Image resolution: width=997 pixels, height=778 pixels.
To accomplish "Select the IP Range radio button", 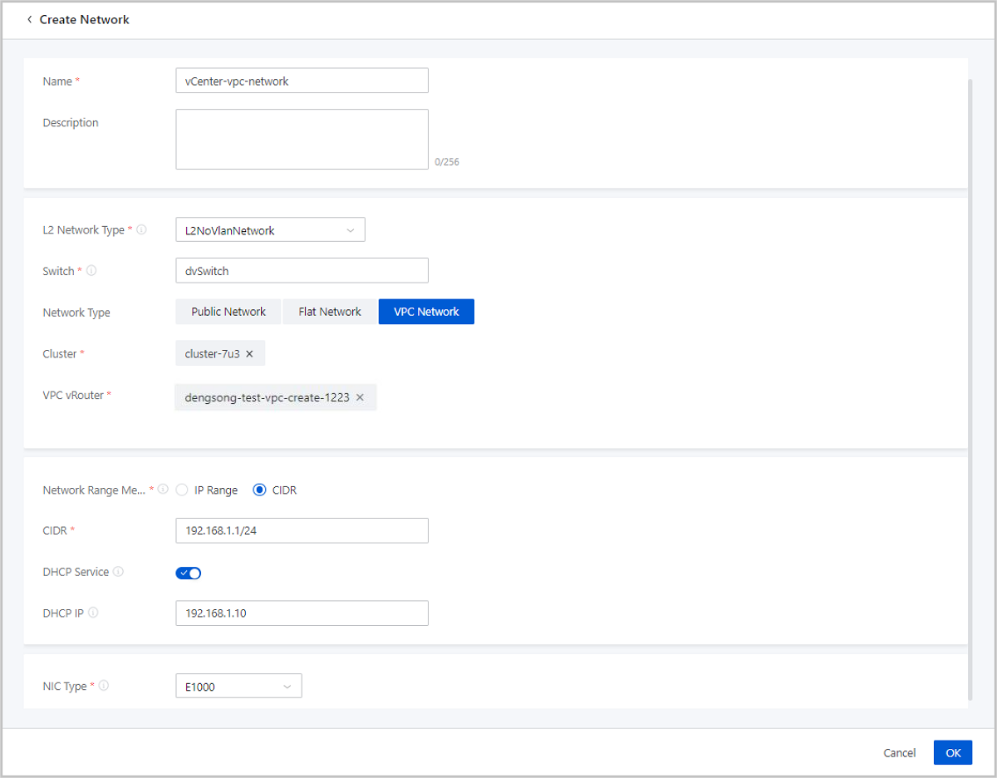I will [x=182, y=490].
